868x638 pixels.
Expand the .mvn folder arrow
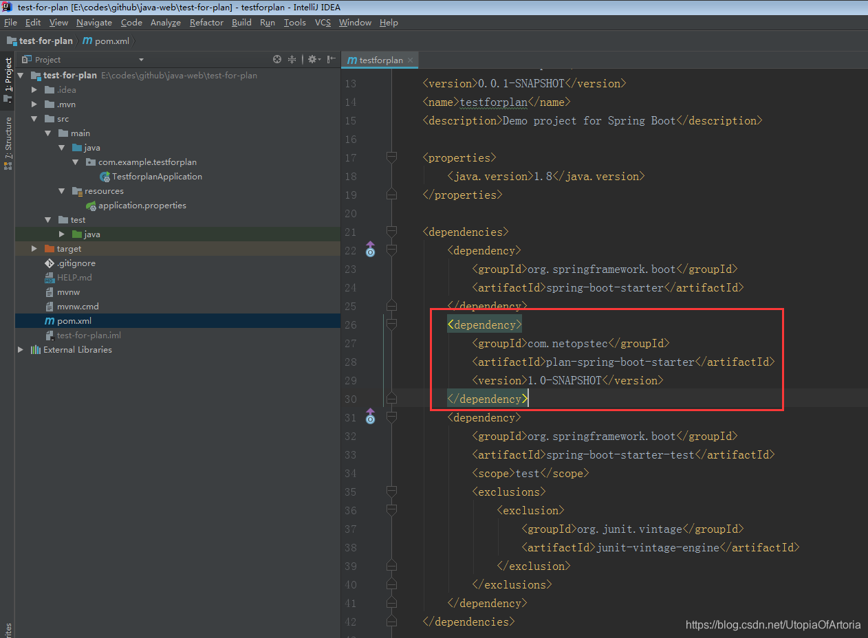click(35, 104)
